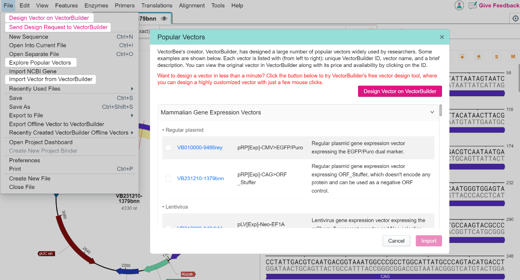Image resolution: width=520 pixels, height=280 pixels.
Task: Check the VB010000-9486rey vector checkbox
Action: click(x=168, y=147)
